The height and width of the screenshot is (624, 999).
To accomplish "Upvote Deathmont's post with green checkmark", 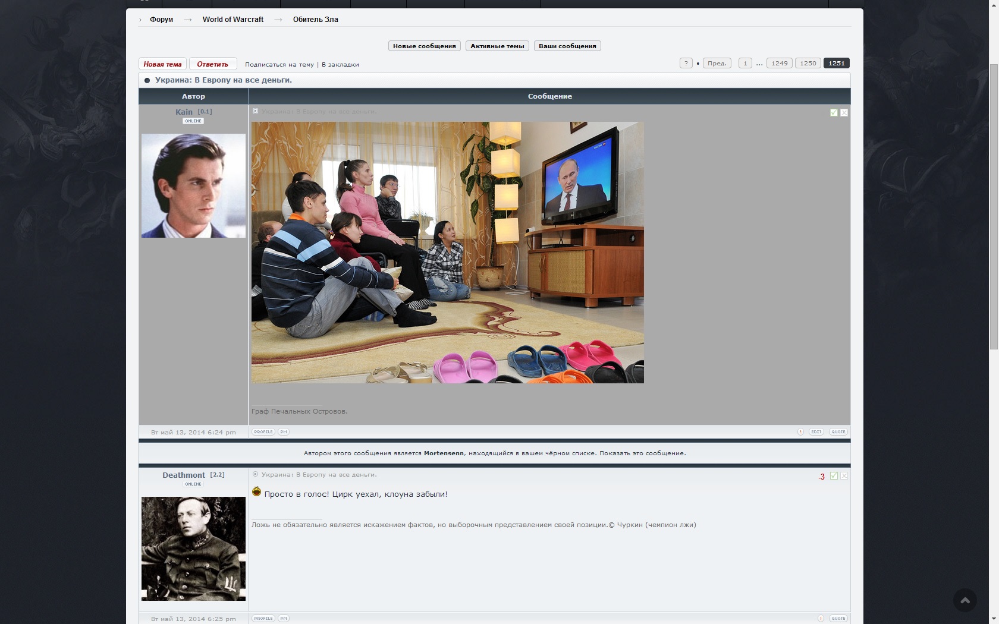I will (834, 476).
